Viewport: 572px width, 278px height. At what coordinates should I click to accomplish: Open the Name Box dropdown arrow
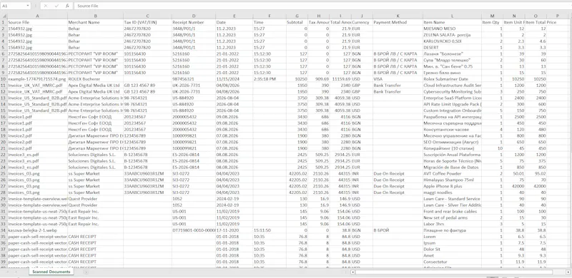[x=28, y=6]
